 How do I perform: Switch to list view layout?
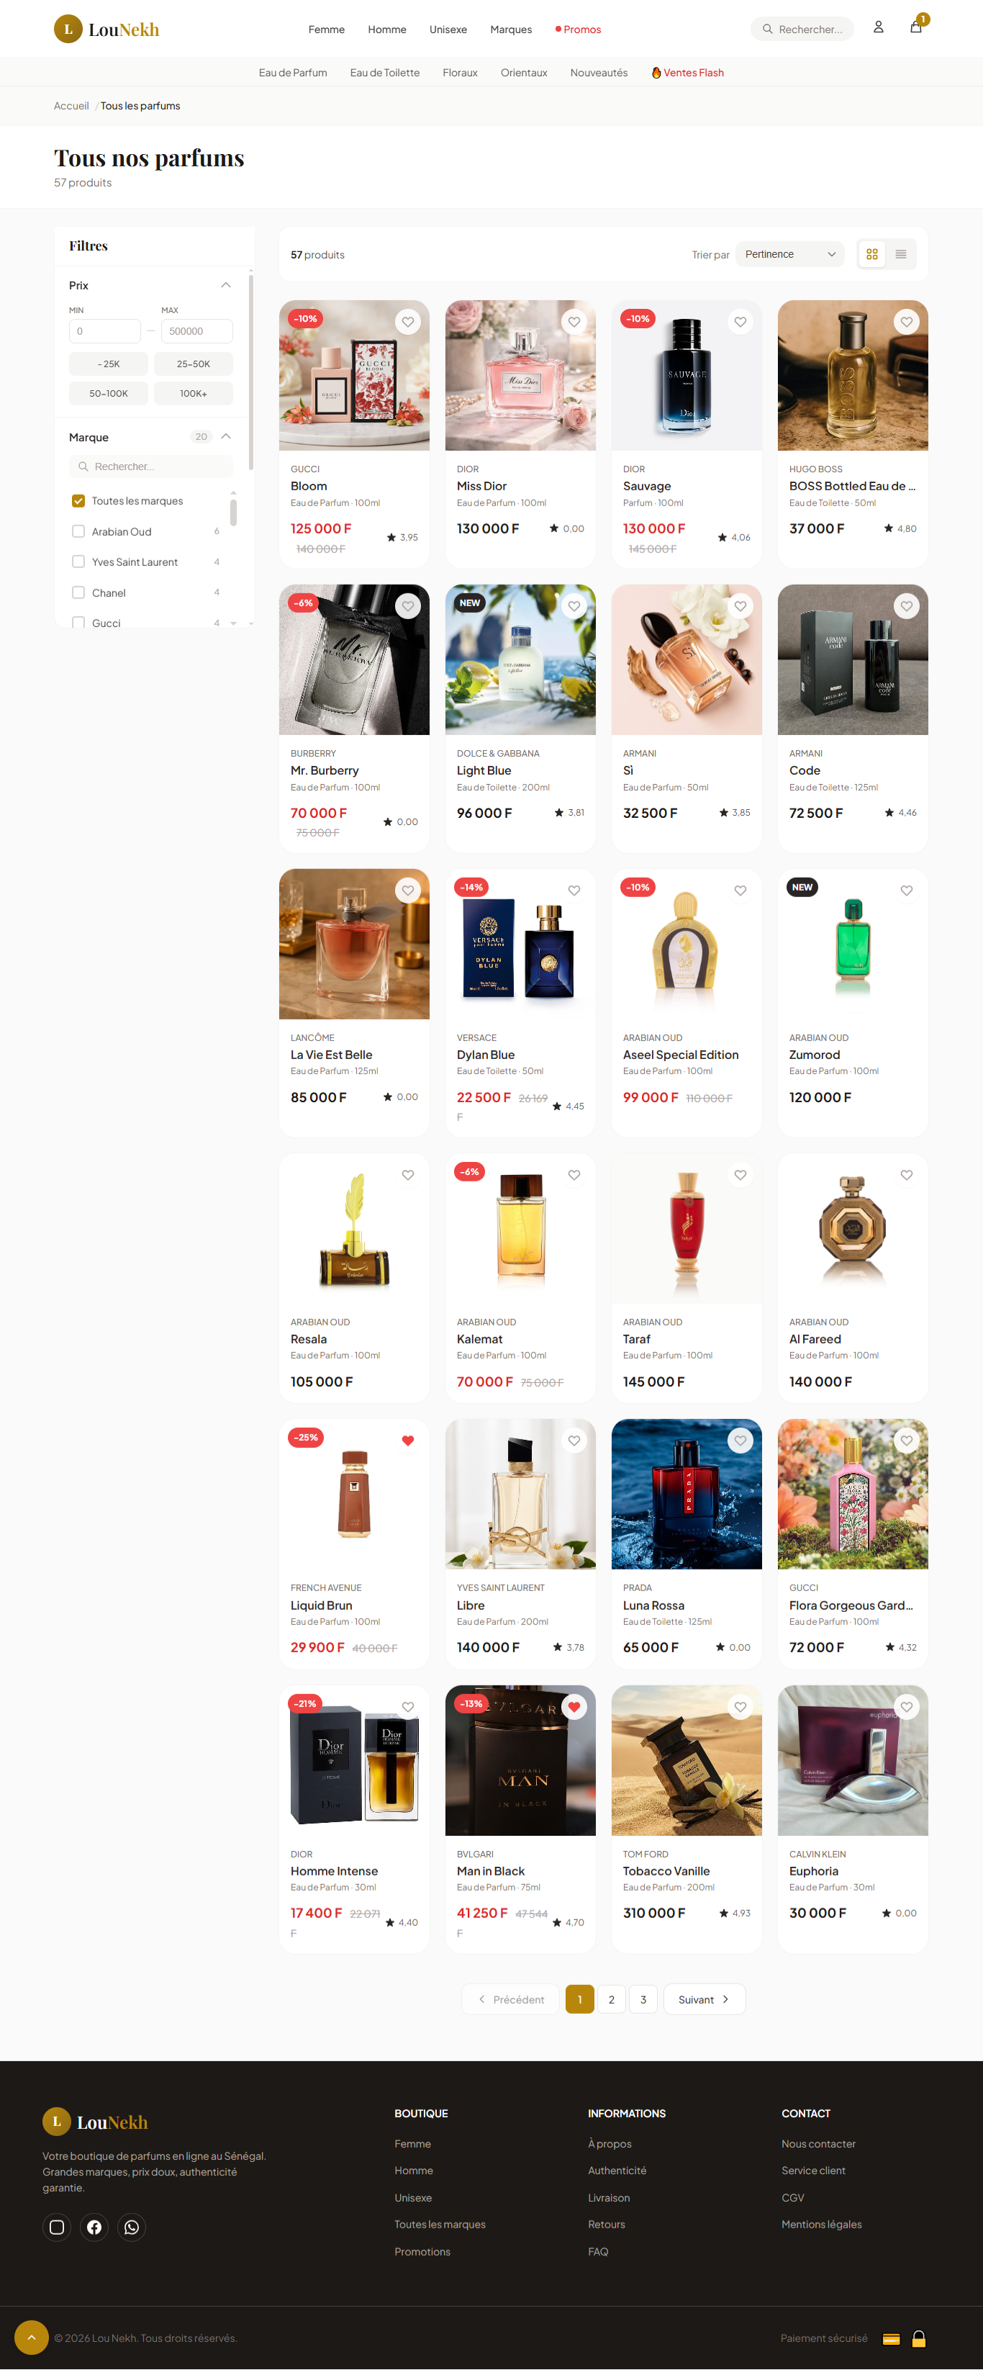[x=901, y=254]
